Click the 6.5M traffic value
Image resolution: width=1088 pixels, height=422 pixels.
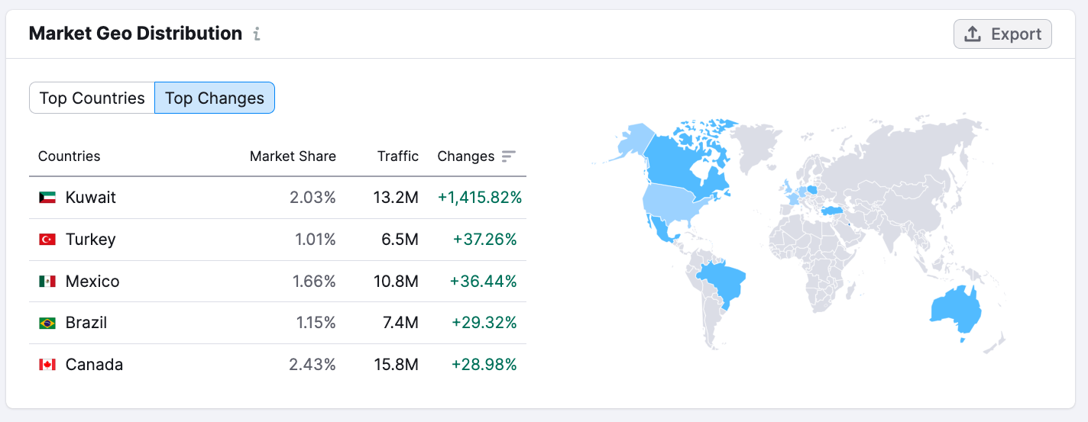coord(400,240)
